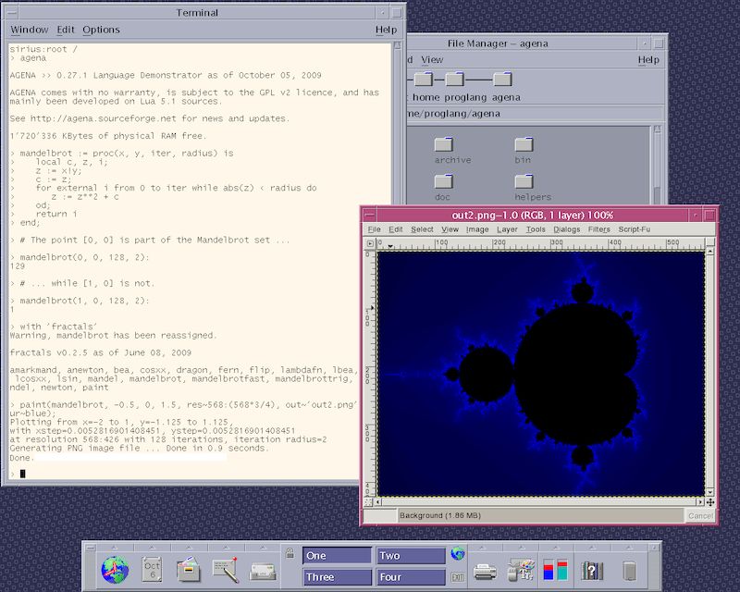The width and height of the screenshot is (740, 592).
Task: Open the Help Manager books icon
Action: [592, 570]
